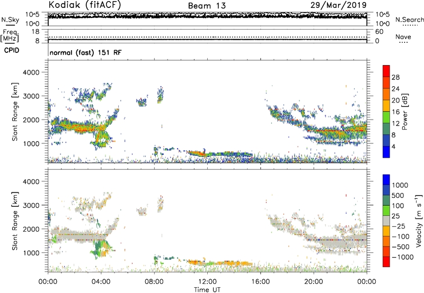Image resolution: width=424 pixels, height=293 pixels.
Task: Click the '12:00' time tick label
Action: click(x=207, y=282)
